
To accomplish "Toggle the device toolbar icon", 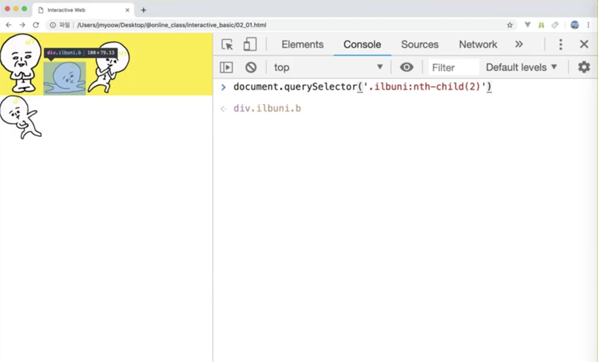I will pos(250,44).
